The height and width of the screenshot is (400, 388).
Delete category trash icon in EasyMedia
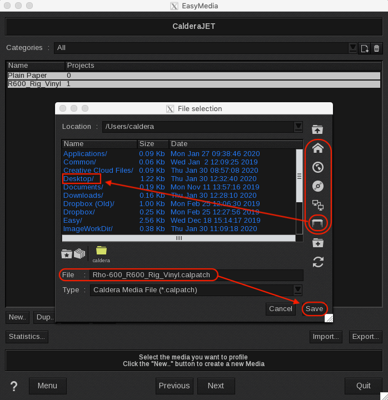376,48
